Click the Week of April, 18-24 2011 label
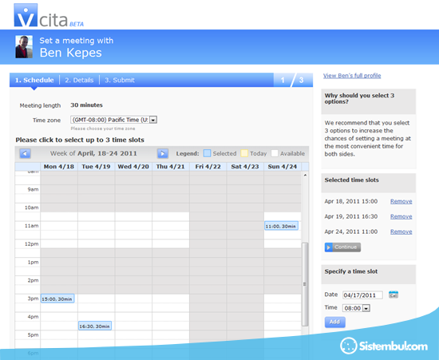This screenshot has width=439, height=360. coord(93,153)
